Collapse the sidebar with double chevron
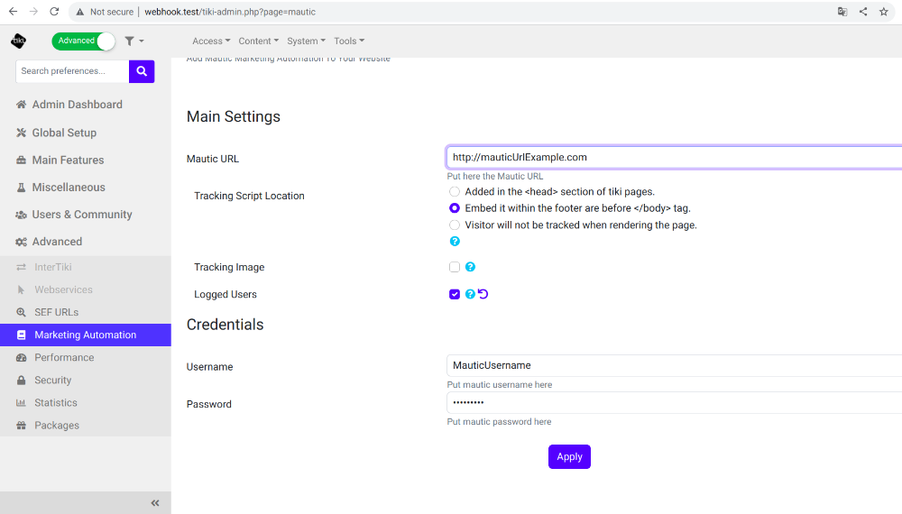The image size is (902, 514). [x=155, y=503]
